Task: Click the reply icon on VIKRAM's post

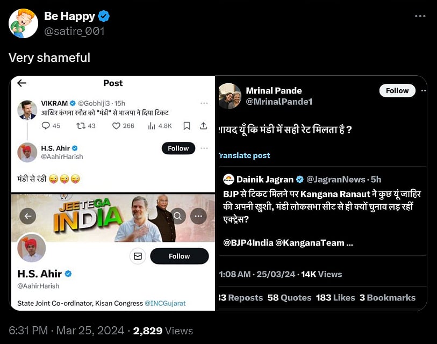Action: tap(46, 126)
